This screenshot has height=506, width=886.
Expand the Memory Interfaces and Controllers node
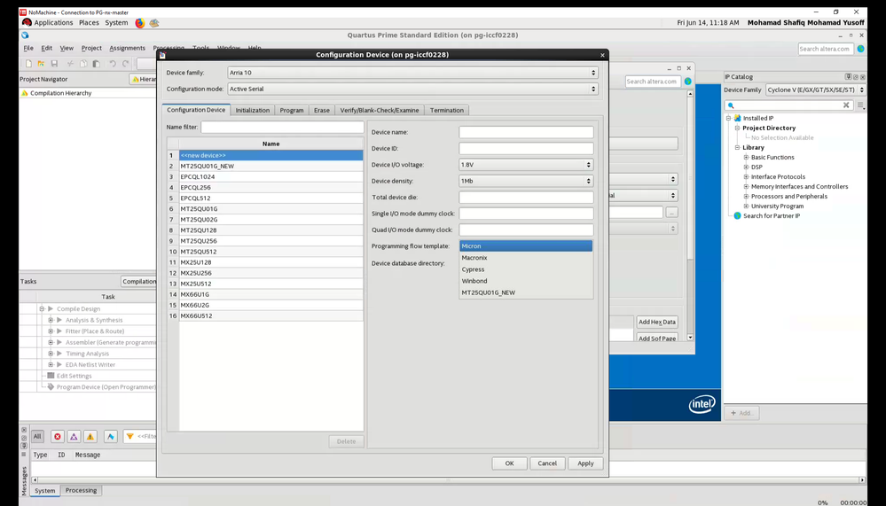point(747,187)
